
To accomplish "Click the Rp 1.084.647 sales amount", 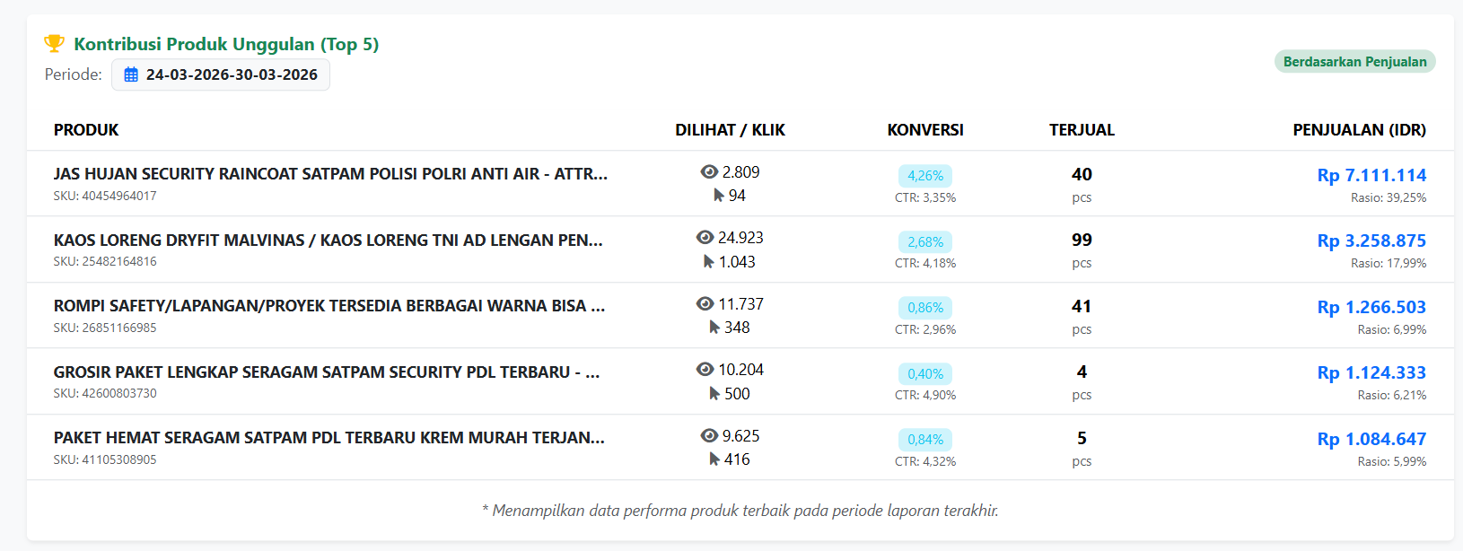I will coord(1371,439).
